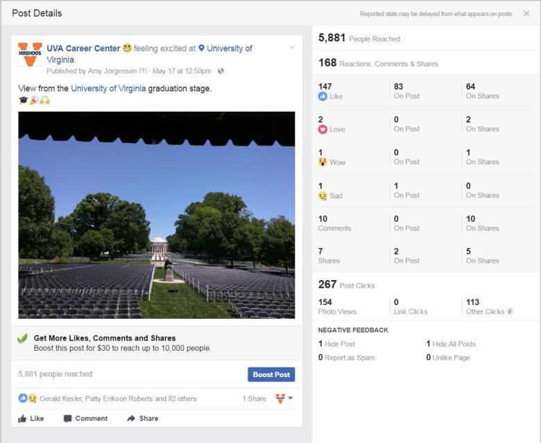Click the blue Like reaction icon under post
Image resolution: width=541 pixels, height=443 pixels.
coord(23,398)
